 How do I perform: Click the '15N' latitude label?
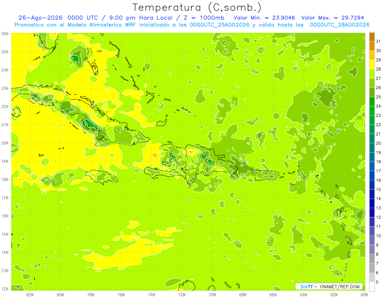tap(5, 234)
